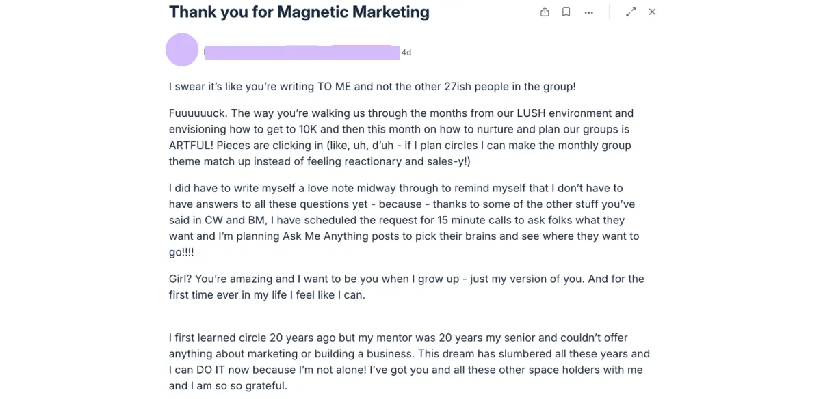Click the "10K" text in second paragraph
821x399 pixels.
pyautogui.click(x=313, y=129)
